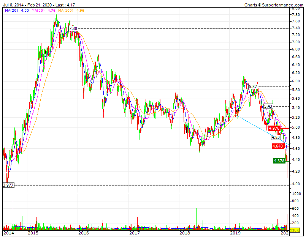Click the boxed 7.38 price level label
Screen dimensions: 306x239
point(73,28)
